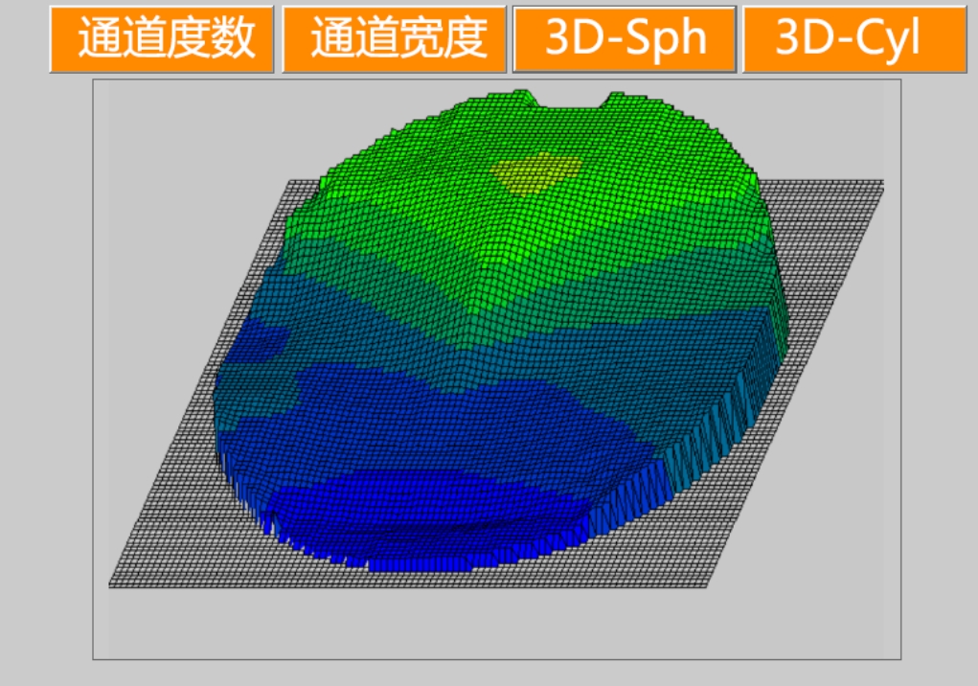Switch to the 3D-Sph display
The height and width of the screenshot is (686, 978).
(x=625, y=39)
